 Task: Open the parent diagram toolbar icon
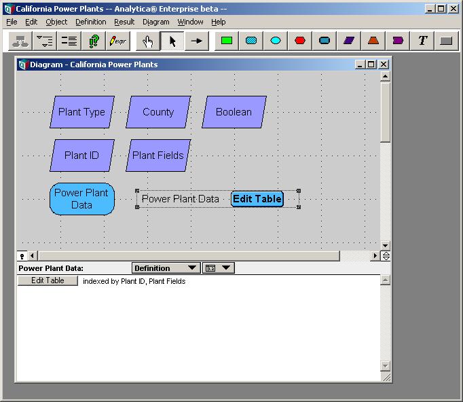click(x=20, y=41)
